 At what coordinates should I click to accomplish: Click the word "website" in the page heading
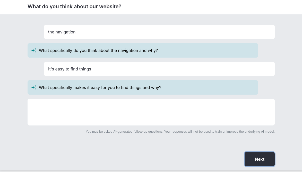109,6
